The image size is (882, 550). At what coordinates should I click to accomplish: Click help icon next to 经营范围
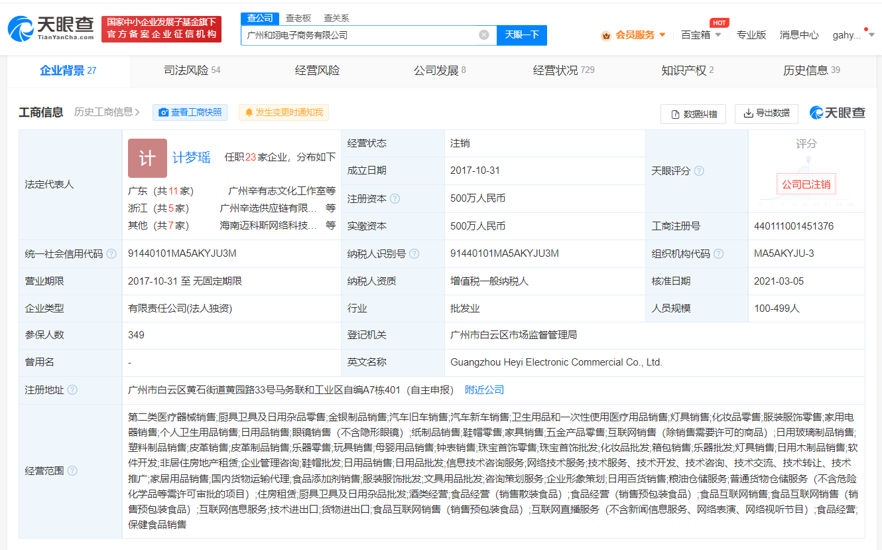click(72, 470)
